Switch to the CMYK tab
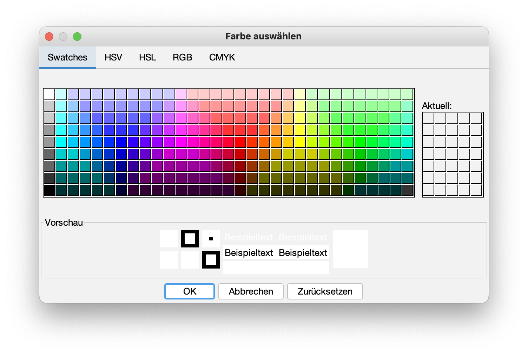Viewport: 528px width, 355px height. coord(222,57)
